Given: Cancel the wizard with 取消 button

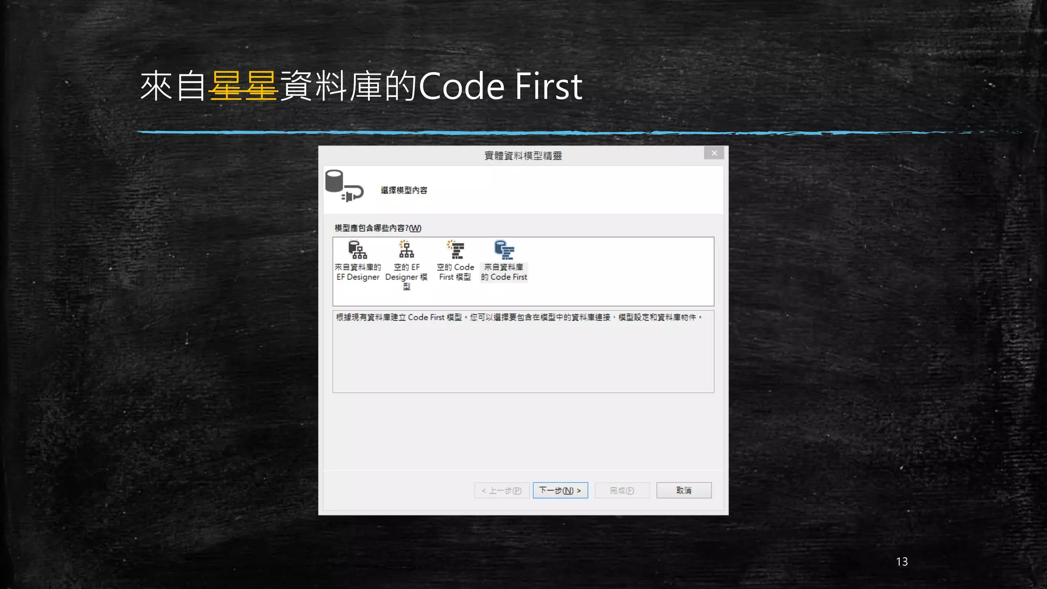Looking at the screenshot, I should [684, 490].
